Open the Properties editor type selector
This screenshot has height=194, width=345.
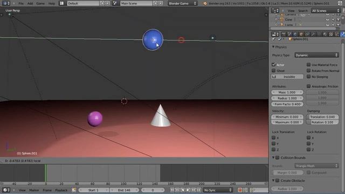[x=275, y=34]
